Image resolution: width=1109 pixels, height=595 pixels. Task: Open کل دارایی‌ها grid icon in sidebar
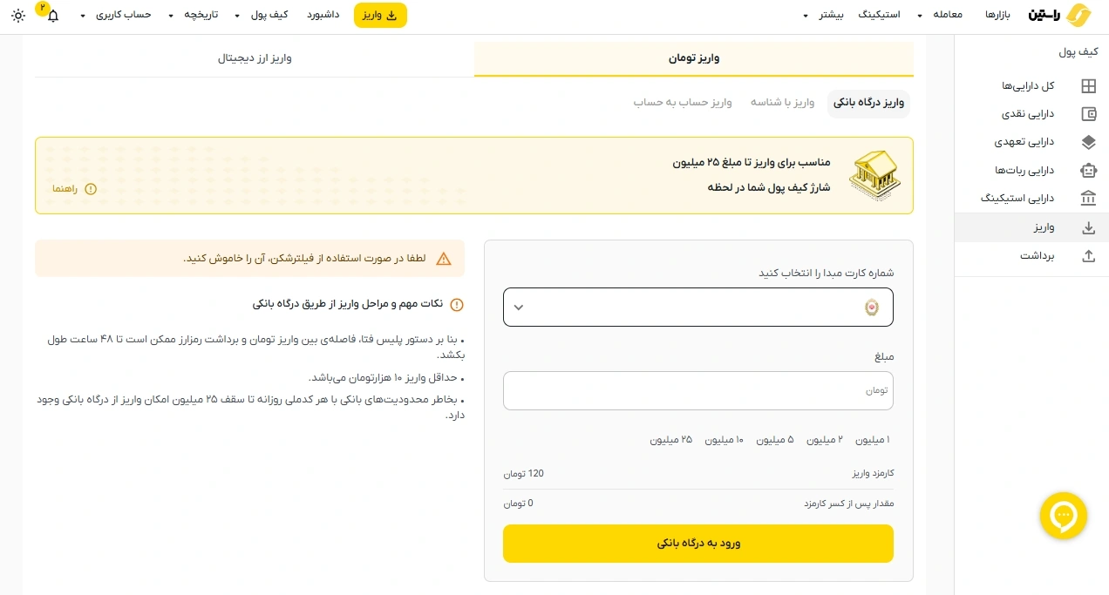(x=1088, y=86)
